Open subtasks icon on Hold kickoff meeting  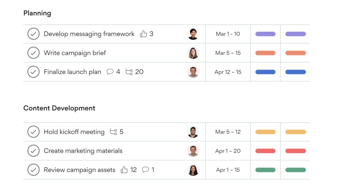point(114,132)
